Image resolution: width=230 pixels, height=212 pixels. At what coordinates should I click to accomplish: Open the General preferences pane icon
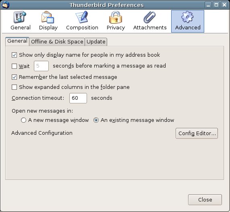pos(20,21)
